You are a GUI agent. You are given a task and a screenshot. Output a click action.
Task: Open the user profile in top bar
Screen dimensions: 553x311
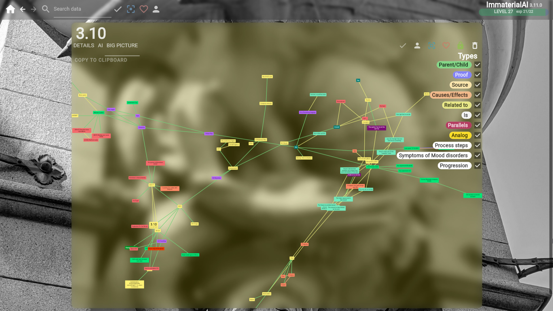click(156, 9)
